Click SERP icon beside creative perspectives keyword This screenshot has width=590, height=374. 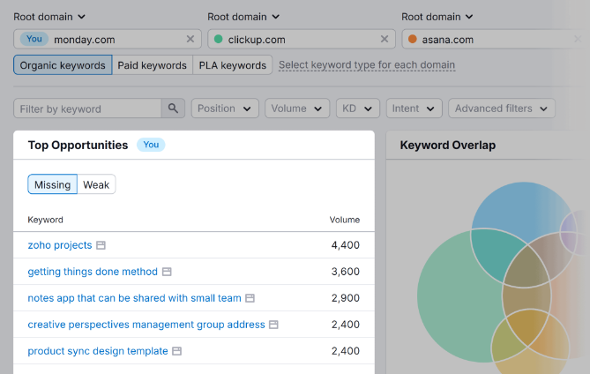273,325
